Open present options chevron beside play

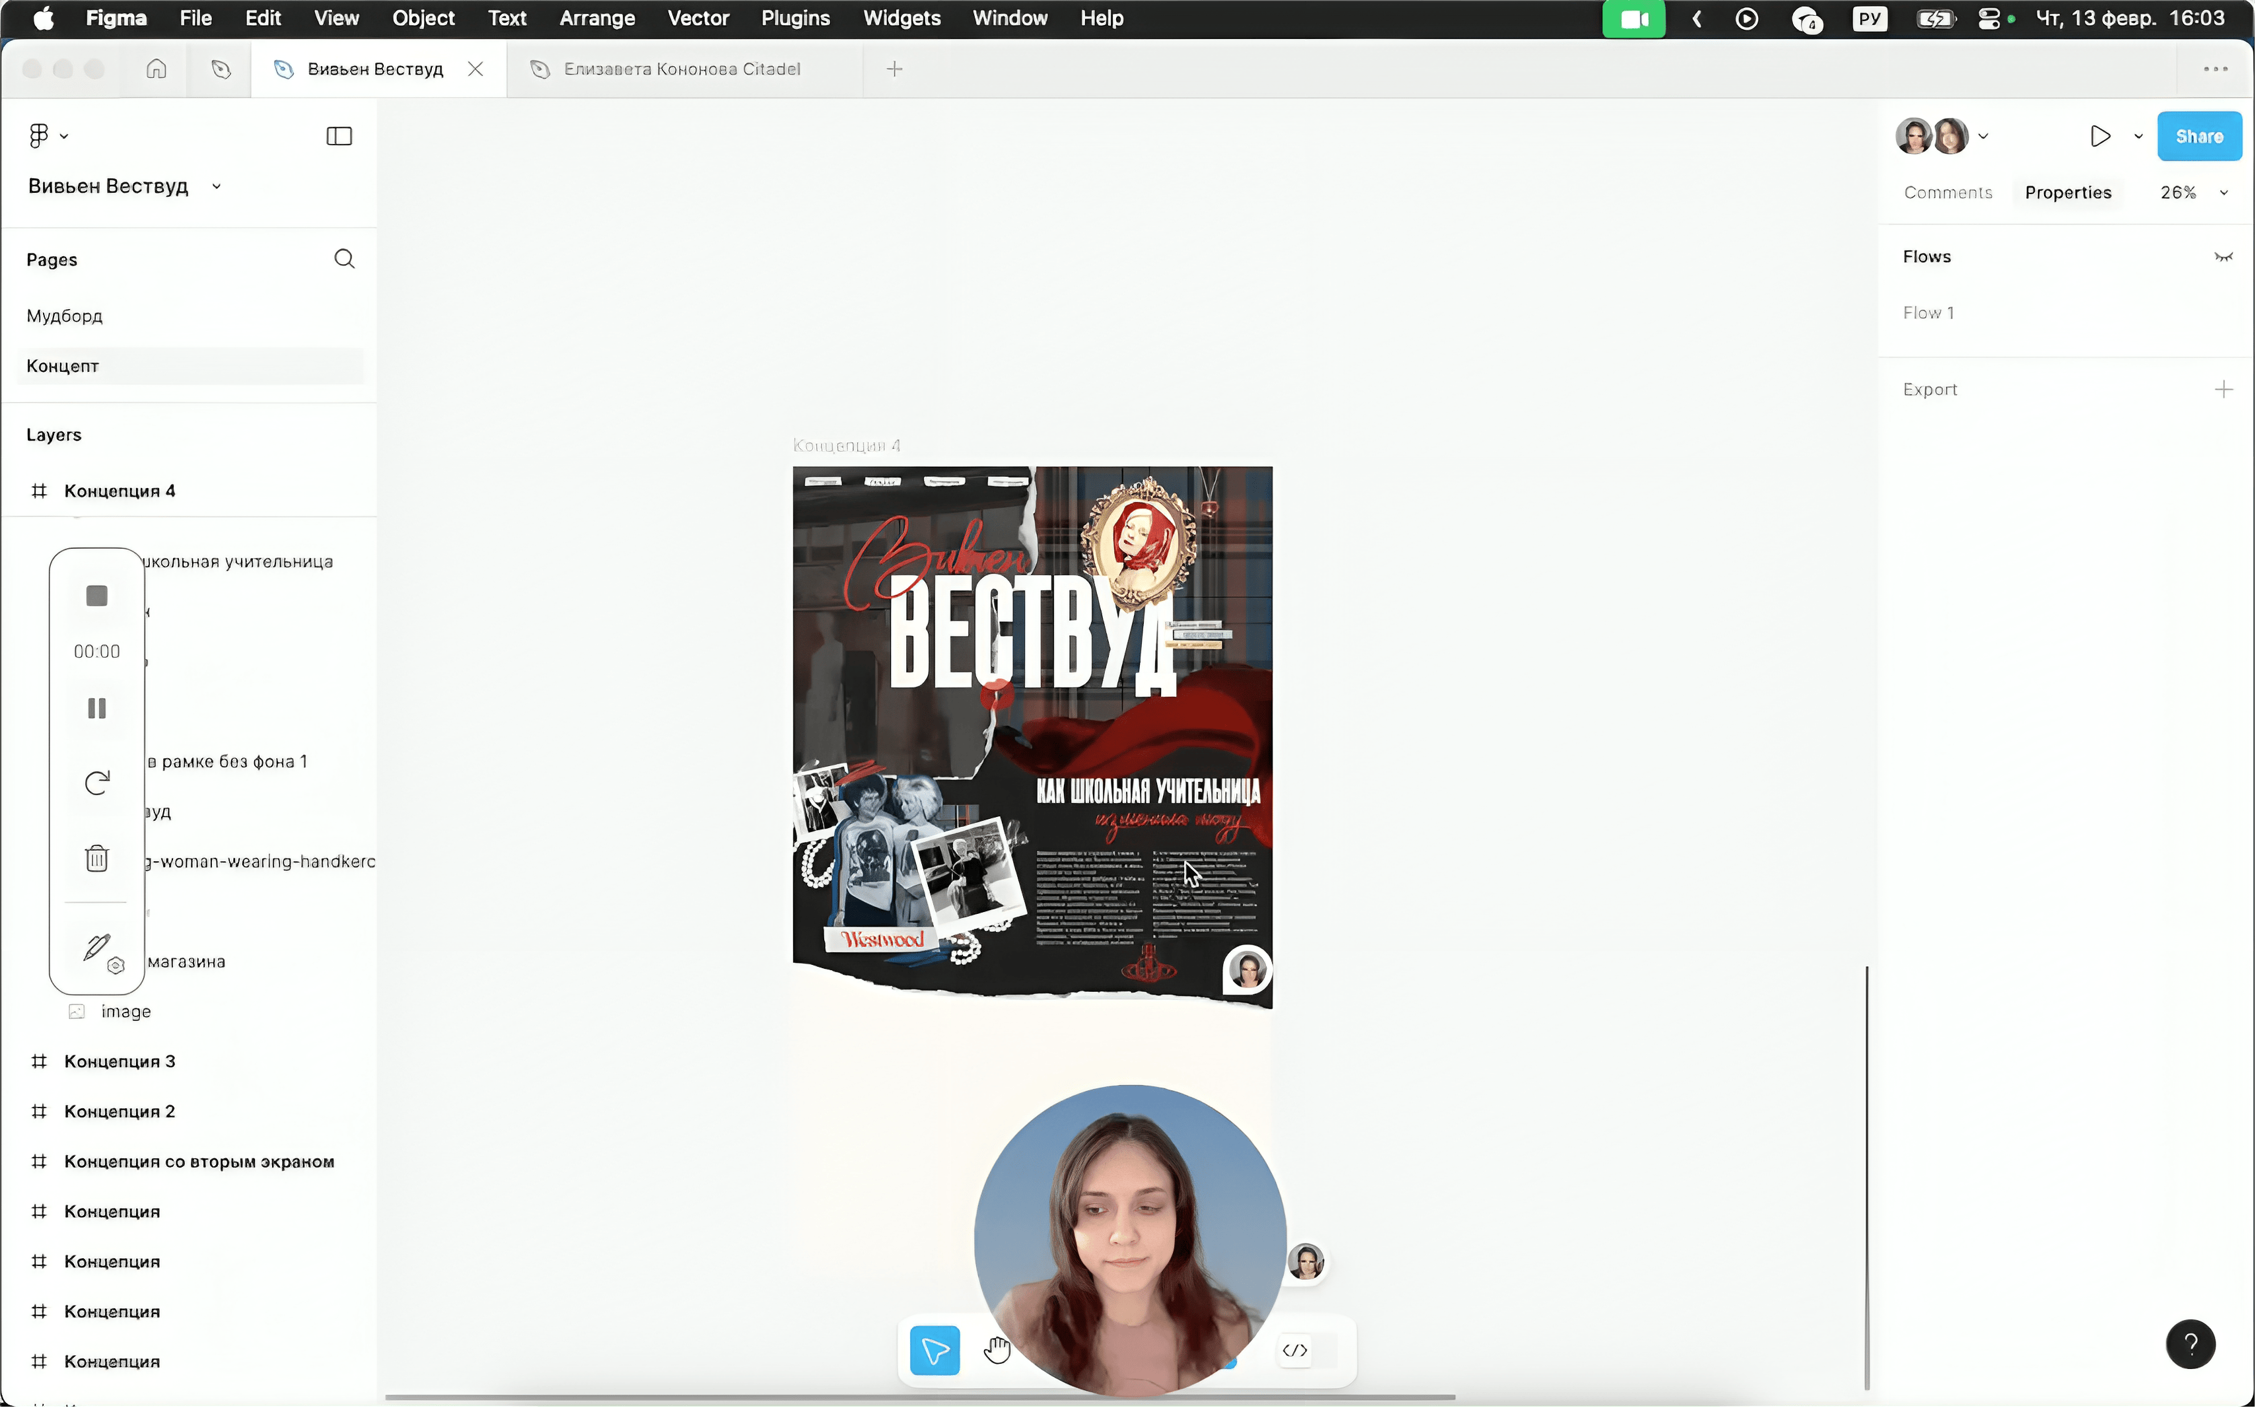click(x=2138, y=136)
